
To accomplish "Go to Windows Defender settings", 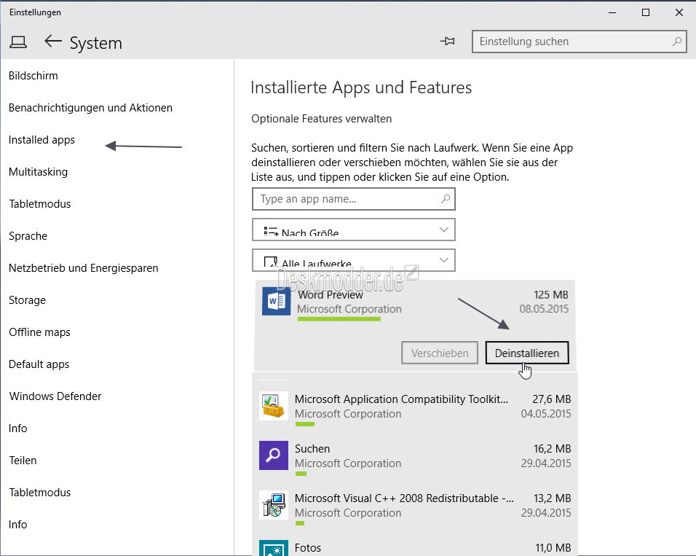I will tap(55, 396).
